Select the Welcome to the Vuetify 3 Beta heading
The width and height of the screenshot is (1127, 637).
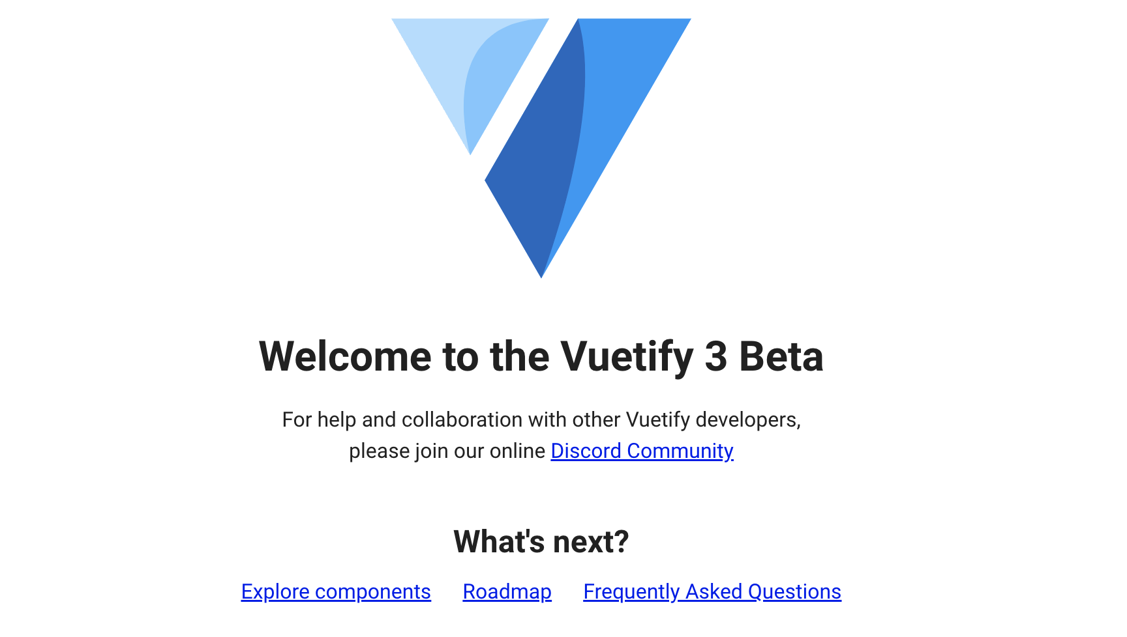tap(541, 356)
